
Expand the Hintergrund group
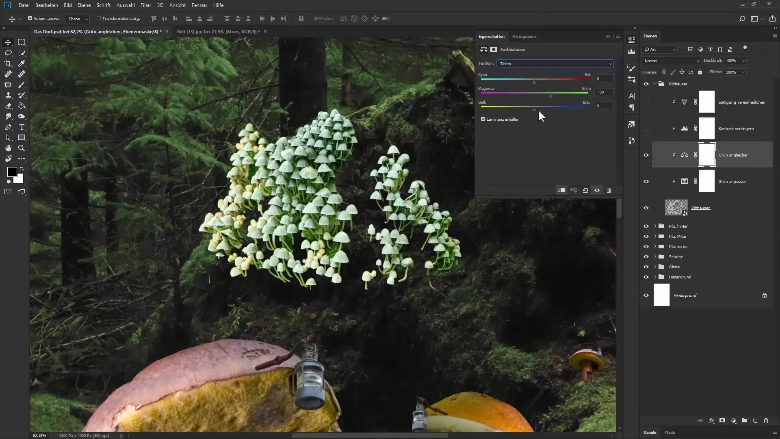coord(655,277)
